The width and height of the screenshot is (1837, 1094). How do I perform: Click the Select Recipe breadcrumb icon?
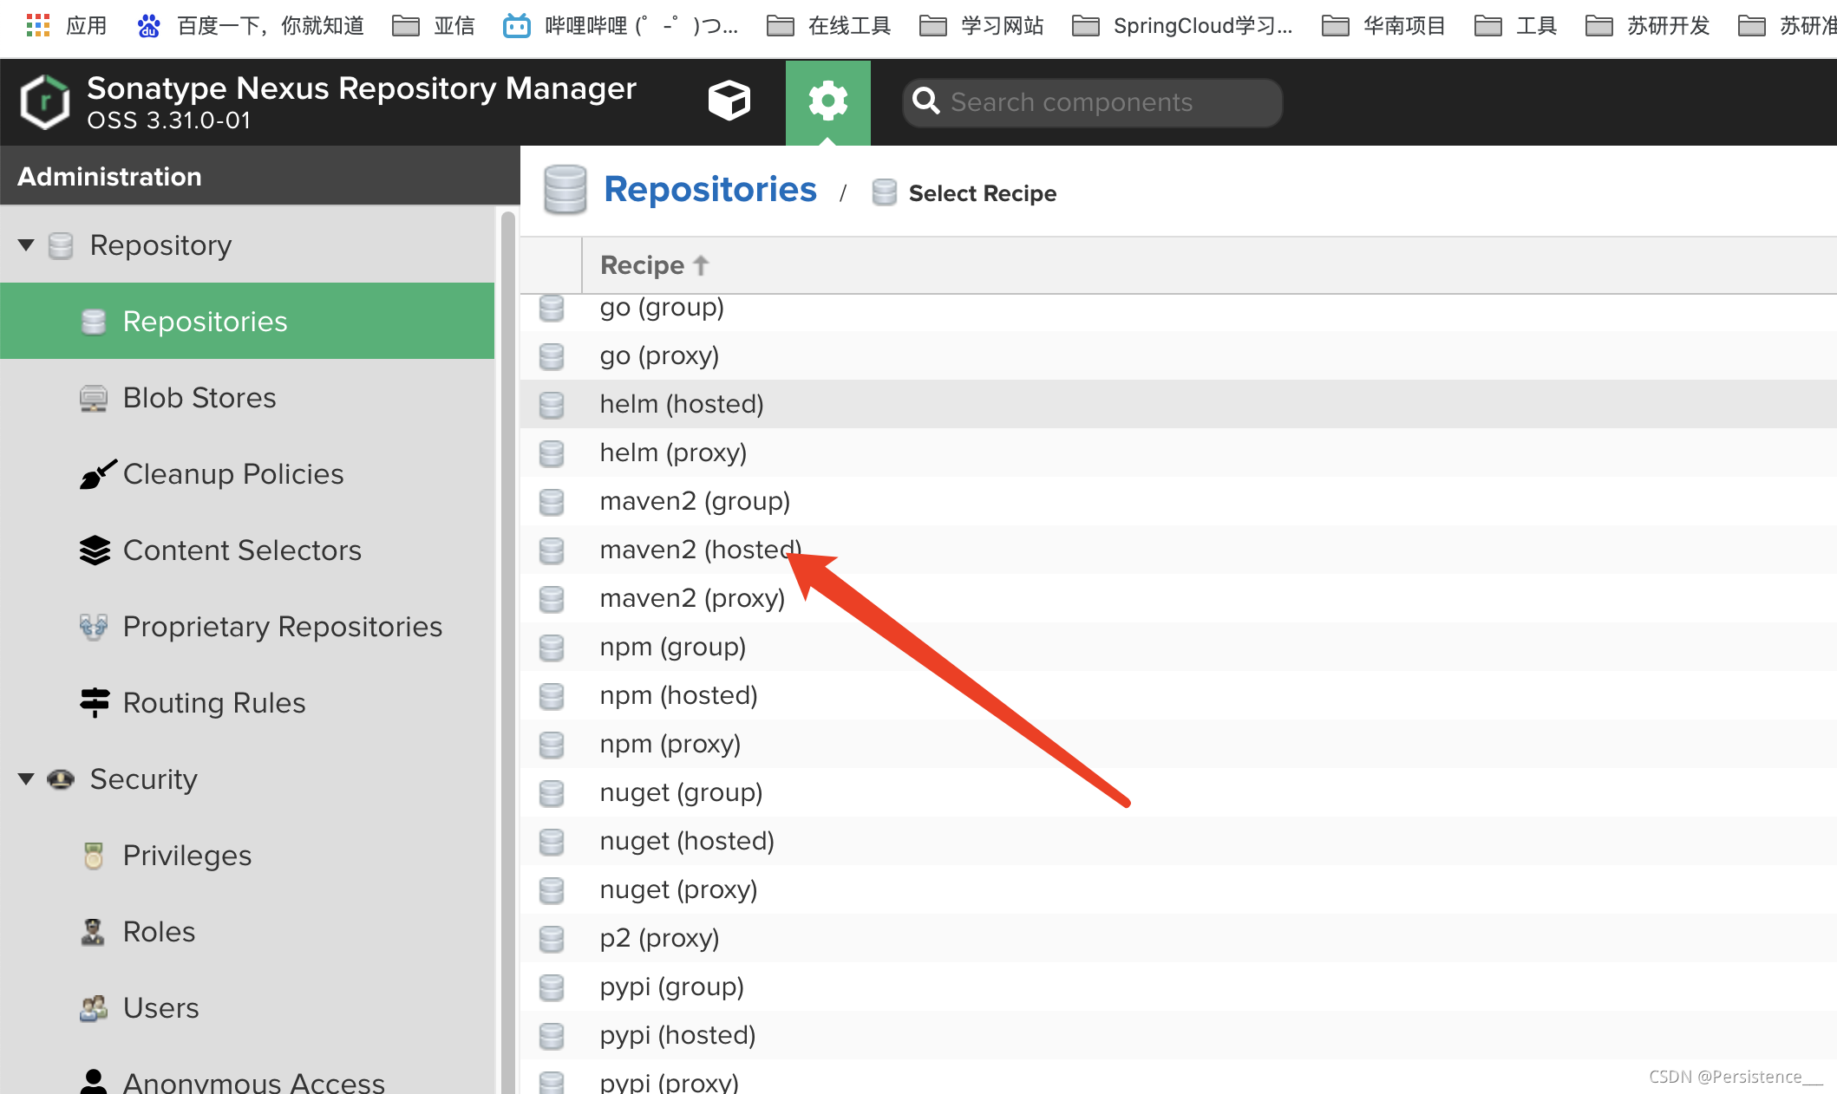[x=885, y=192]
